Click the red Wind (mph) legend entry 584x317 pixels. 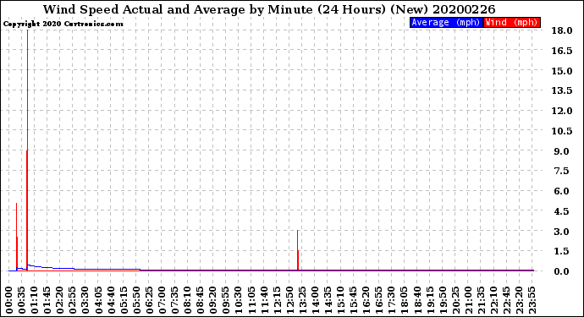point(512,22)
